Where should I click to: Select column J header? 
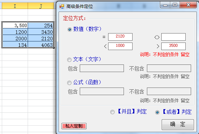41,6
